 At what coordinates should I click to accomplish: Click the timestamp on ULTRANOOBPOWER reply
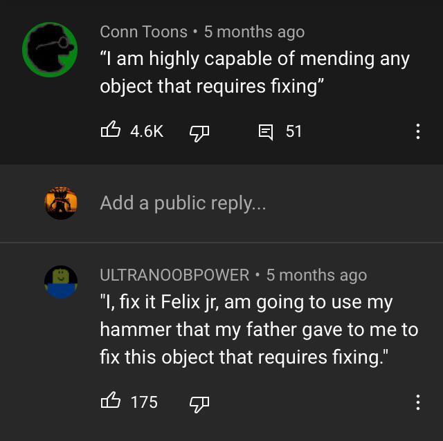[x=316, y=275]
